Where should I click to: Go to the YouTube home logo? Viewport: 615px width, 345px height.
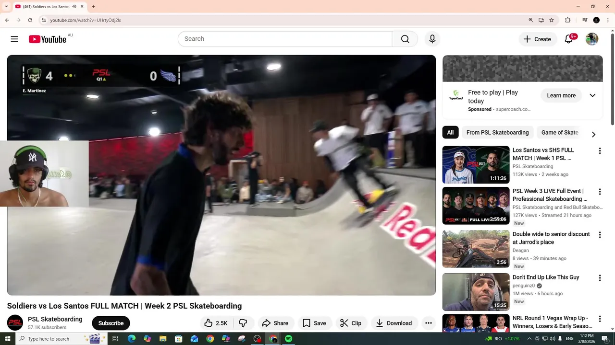click(47, 39)
